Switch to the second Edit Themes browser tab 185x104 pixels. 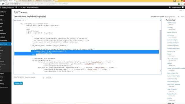(x=25, y=1)
